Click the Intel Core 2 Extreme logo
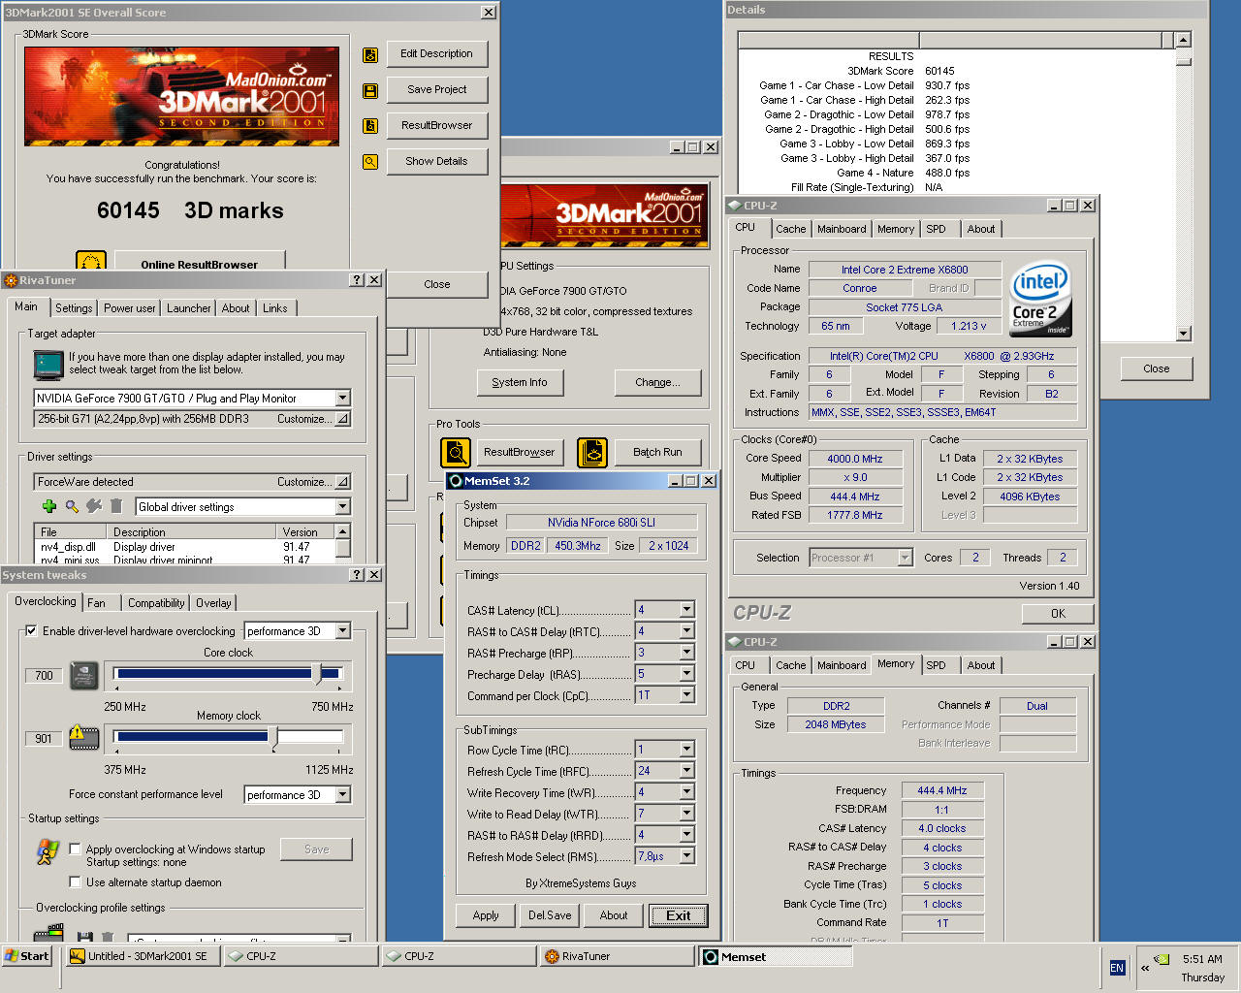The width and height of the screenshot is (1241, 993). [x=1040, y=298]
